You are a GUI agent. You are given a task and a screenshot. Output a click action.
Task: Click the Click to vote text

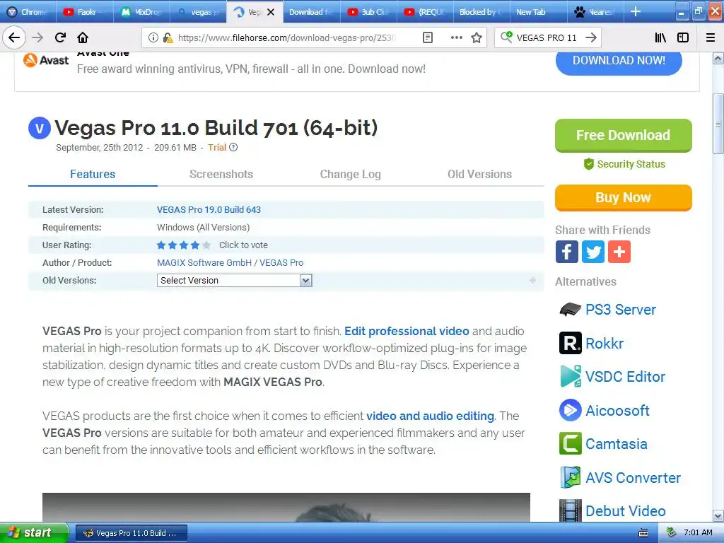pyautogui.click(x=243, y=245)
